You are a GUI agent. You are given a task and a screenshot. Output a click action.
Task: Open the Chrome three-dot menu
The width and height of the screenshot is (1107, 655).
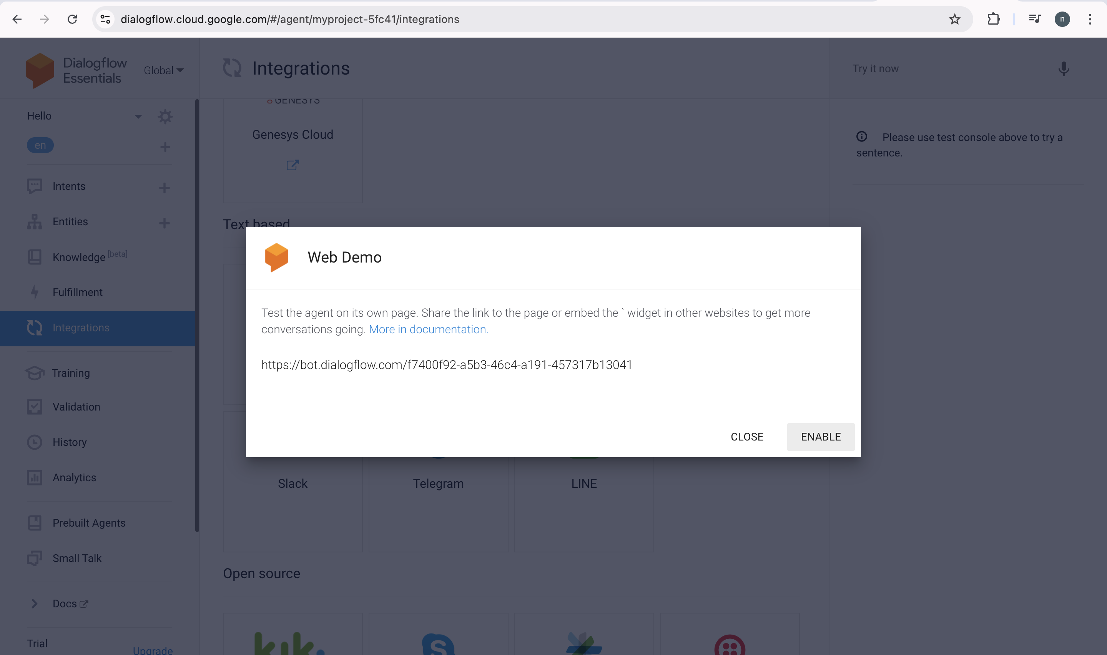(1090, 19)
